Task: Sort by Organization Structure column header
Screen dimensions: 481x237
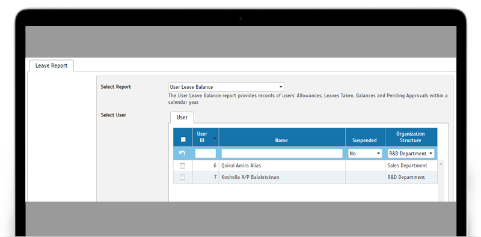Action: point(411,137)
